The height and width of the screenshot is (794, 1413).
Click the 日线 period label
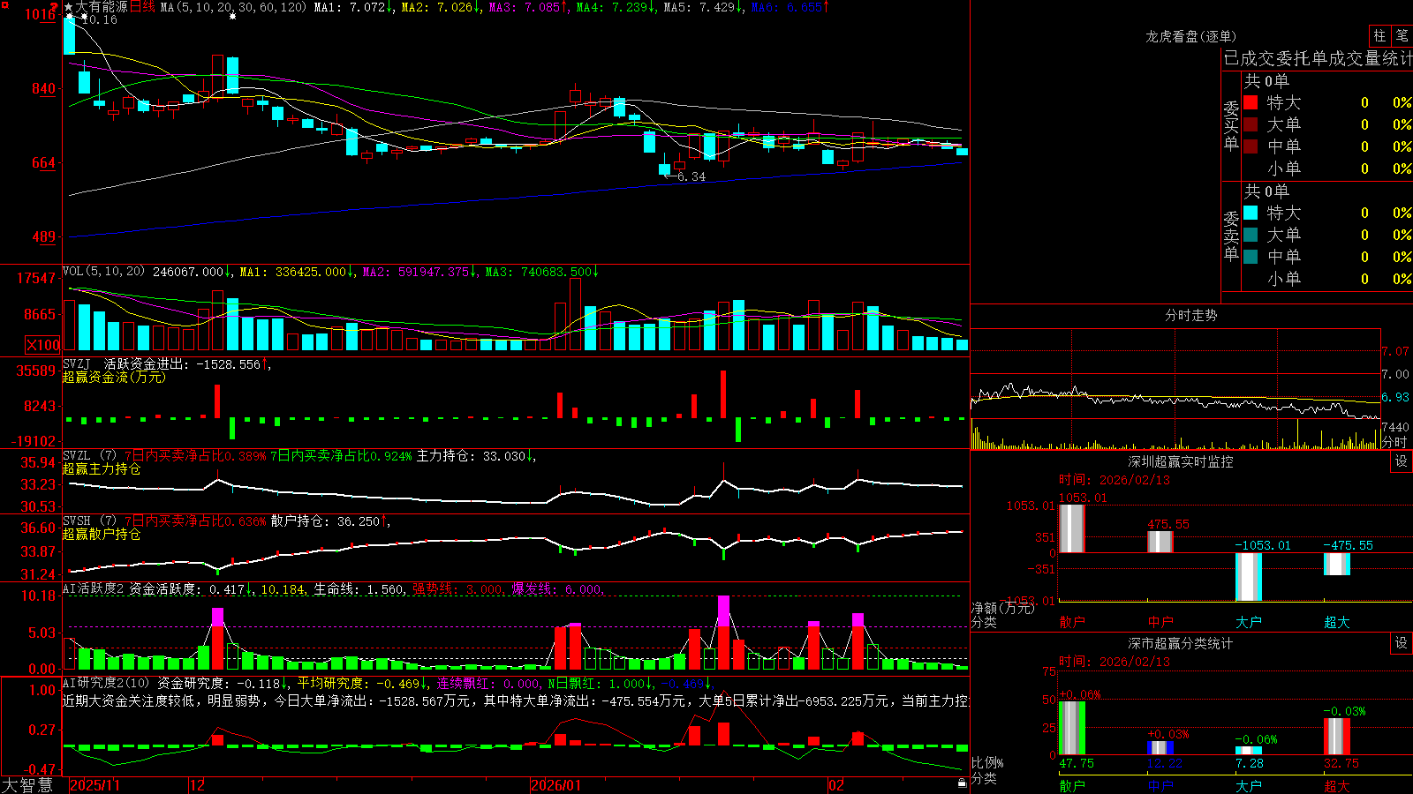click(x=142, y=7)
